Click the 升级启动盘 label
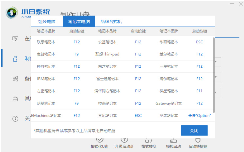 (x=124, y=146)
